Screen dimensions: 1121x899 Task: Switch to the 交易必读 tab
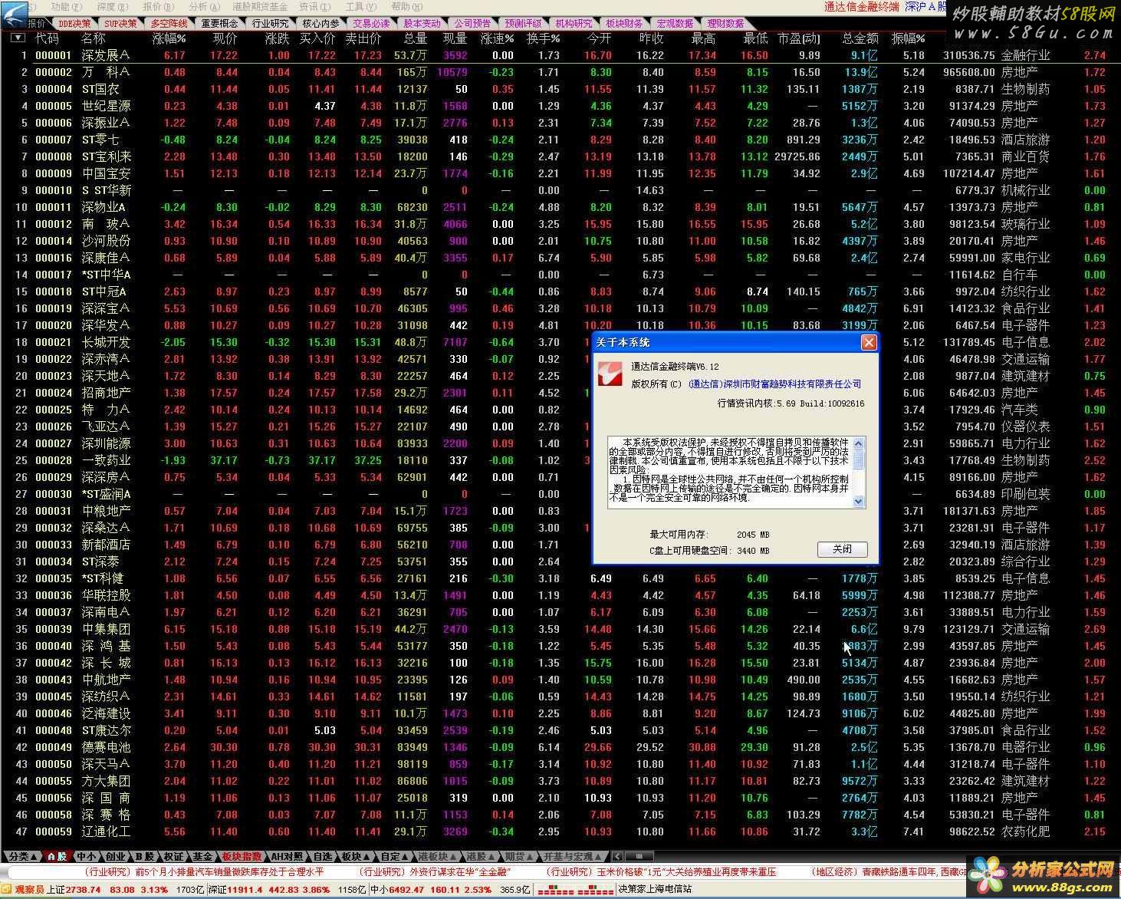pyautogui.click(x=371, y=24)
